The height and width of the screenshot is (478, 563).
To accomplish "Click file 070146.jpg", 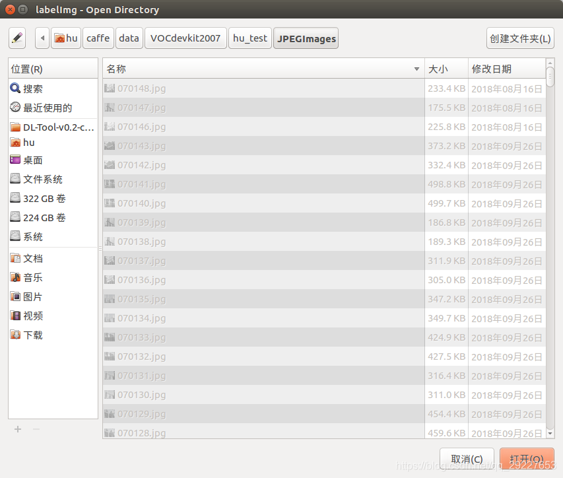I will tap(263, 127).
